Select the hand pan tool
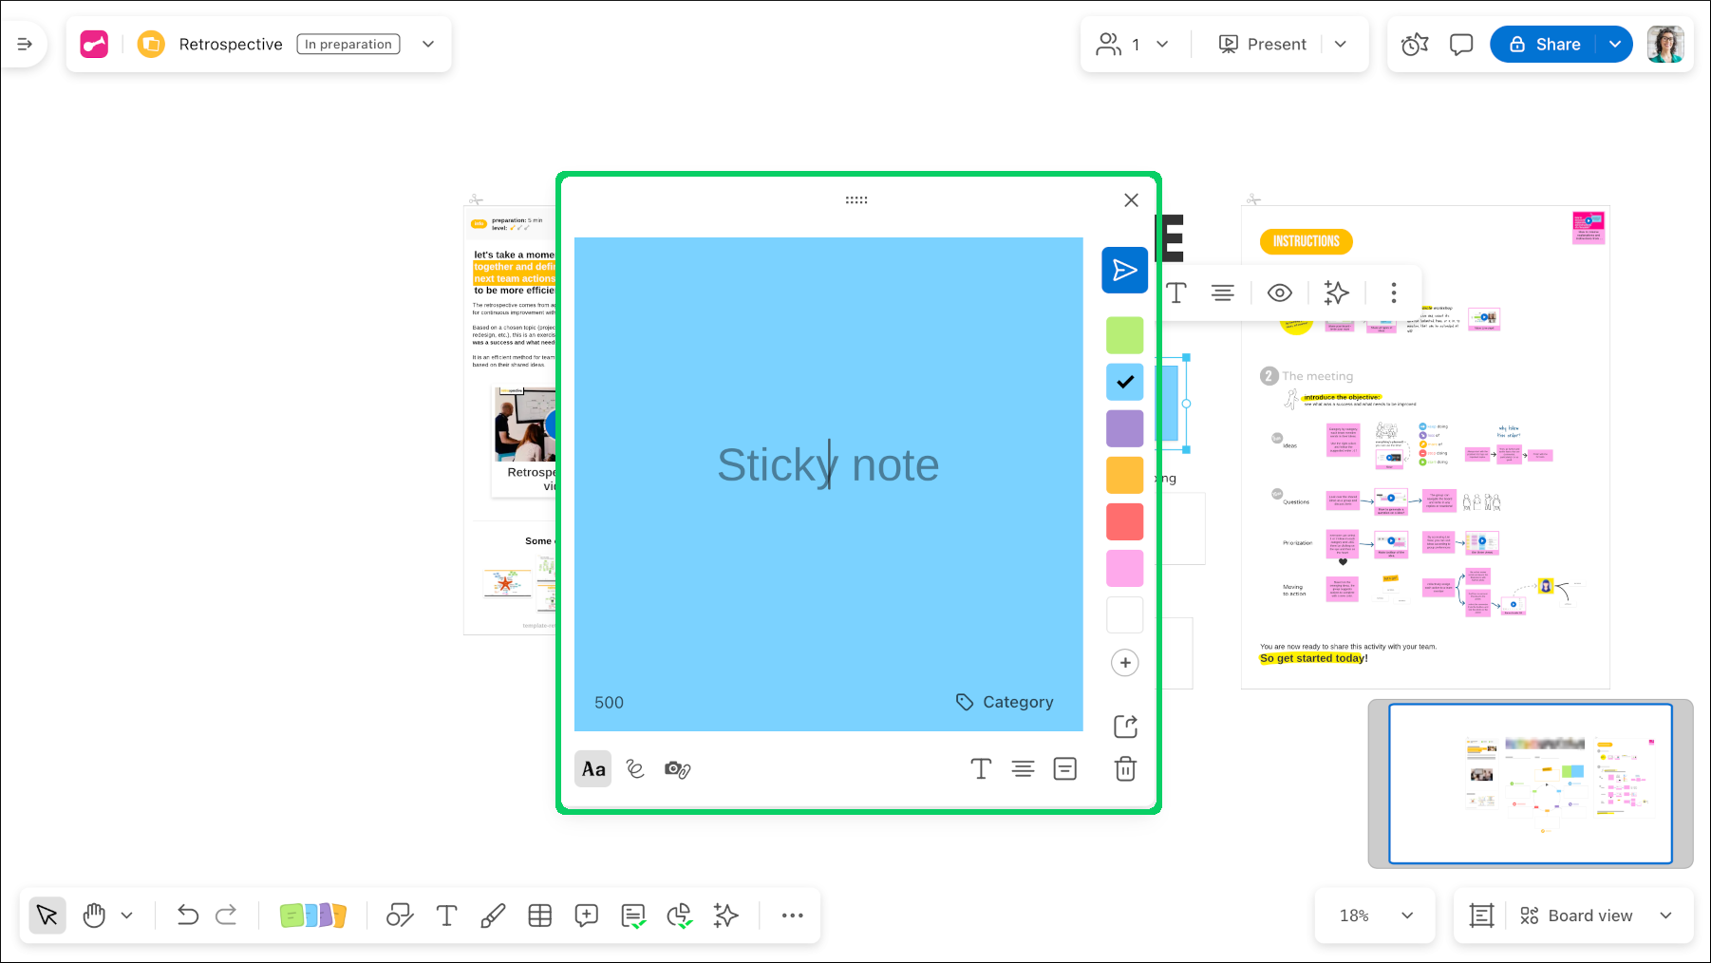 93,915
